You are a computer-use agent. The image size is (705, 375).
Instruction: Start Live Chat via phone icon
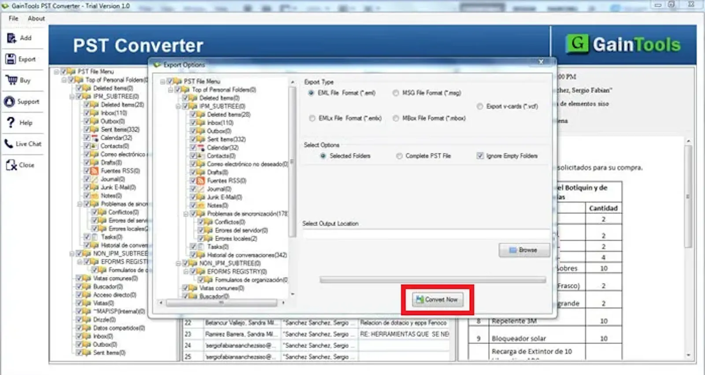(x=9, y=144)
